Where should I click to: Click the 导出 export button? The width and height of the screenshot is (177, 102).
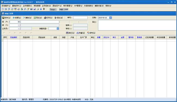pos(38,18)
